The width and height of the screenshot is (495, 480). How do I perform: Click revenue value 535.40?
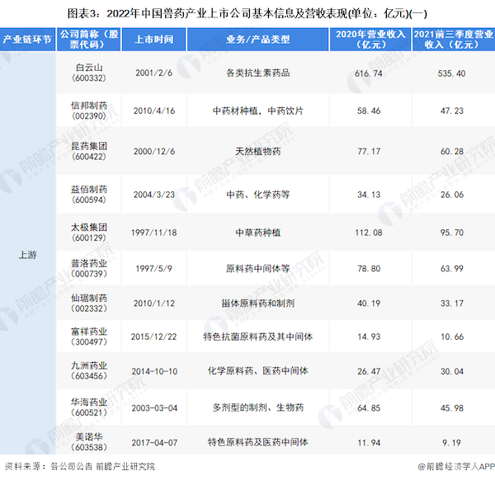[x=451, y=73]
